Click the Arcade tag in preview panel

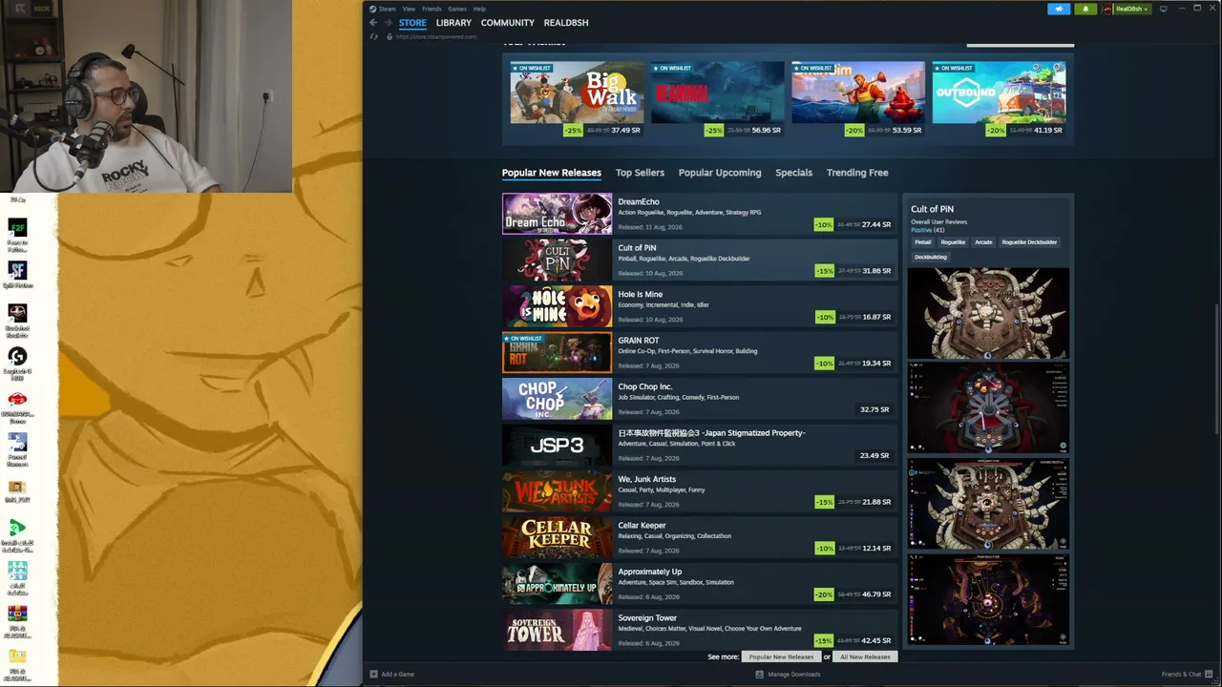pos(983,242)
